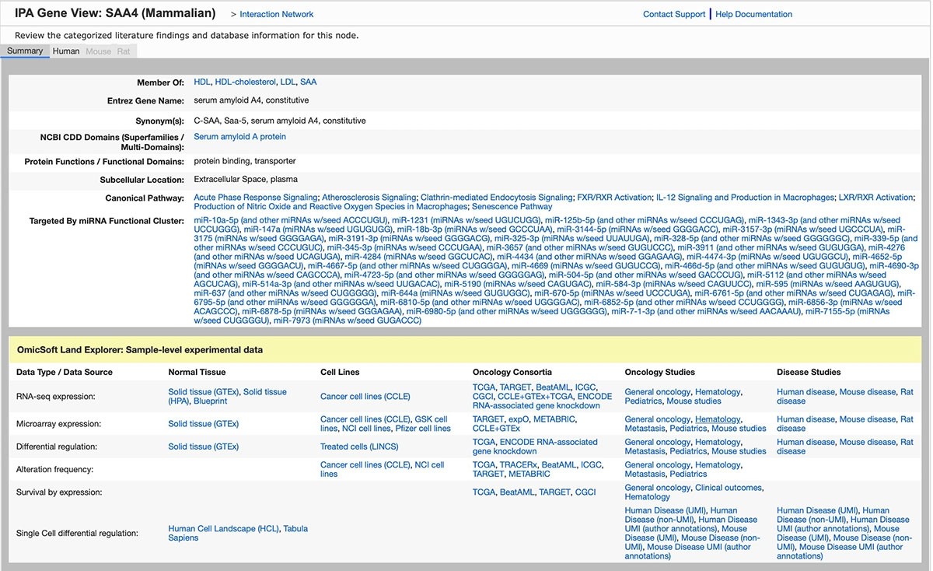Open BeatAML in Survival by expression row

point(516,492)
